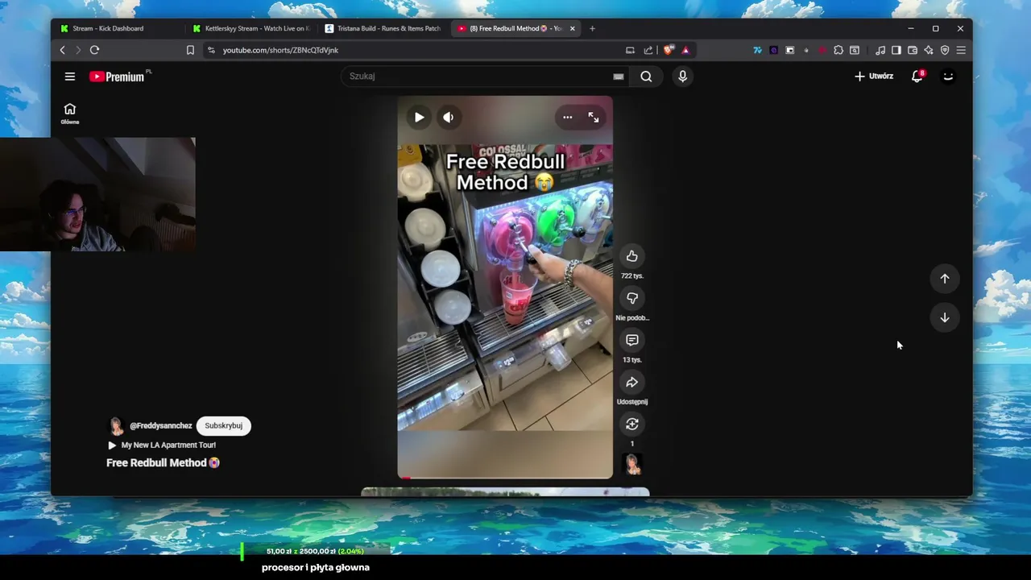
Task: Go to Główna home in sidebar
Action: coord(70,114)
